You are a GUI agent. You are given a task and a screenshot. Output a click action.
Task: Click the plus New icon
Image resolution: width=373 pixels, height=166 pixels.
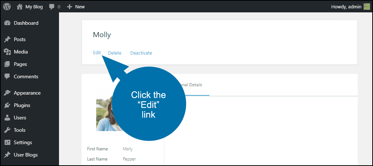pos(70,7)
